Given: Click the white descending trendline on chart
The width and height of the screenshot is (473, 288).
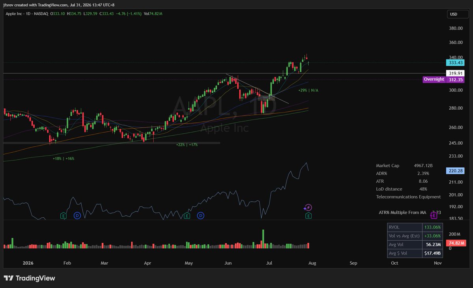Looking at the screenshot, I should pyautogui.click(x=258, y=89).
